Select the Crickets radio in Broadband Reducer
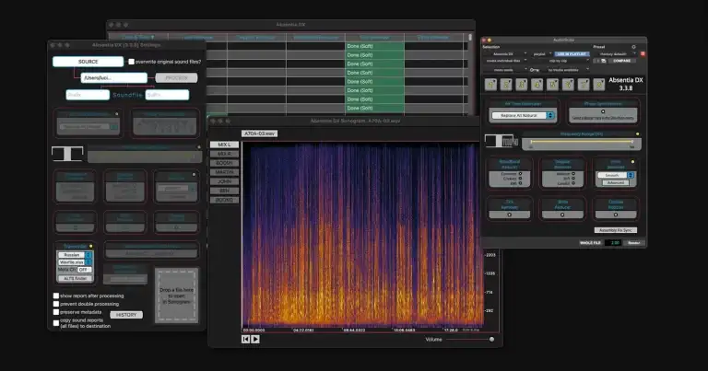The image size is (708, 371). click(520, 179)
